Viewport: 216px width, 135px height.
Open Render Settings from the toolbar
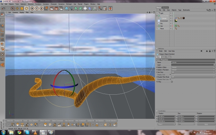click(x=61, y=8)
